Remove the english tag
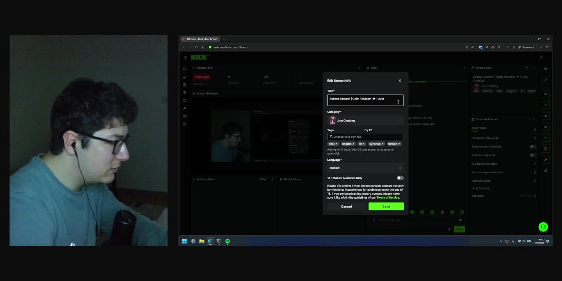The height and width of the screenshot is (281, 562). 354,144
